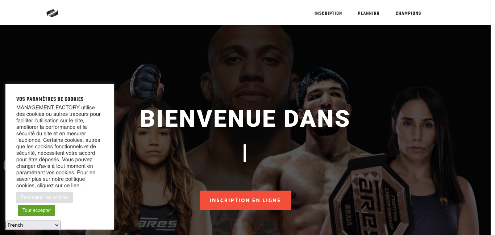The height and width of the screenshot is (235, 495).
Task: Click the VOS PARAMÈTRES DE COOKIES title
Action: 50,99
